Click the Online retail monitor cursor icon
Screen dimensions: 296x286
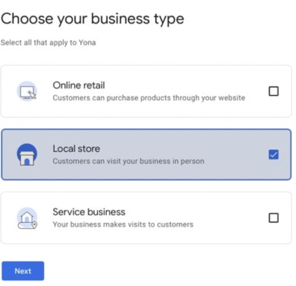pyautogui.click(x=27, y=91)
